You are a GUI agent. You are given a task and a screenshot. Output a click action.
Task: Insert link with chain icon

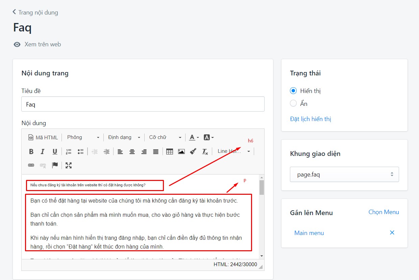coord(31,165)
